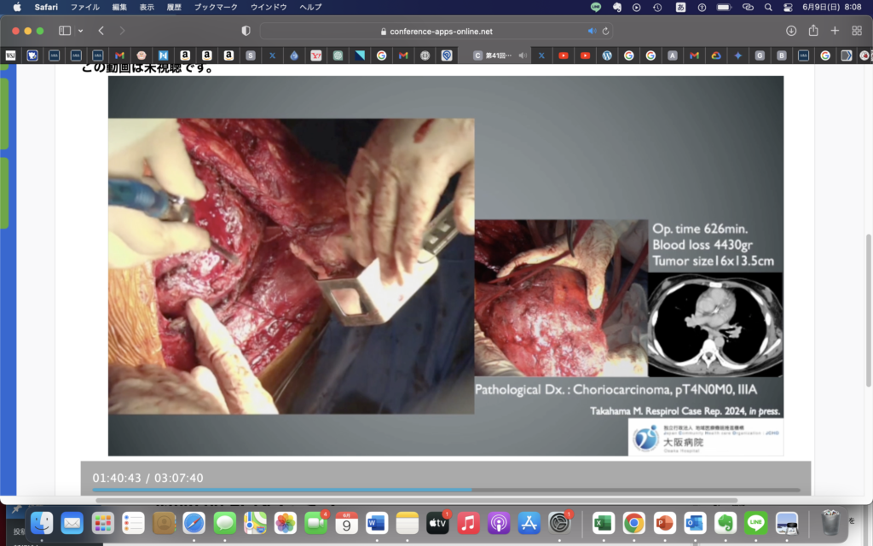Go back to the previous page

pyautogui.click(x=101, y=31)
